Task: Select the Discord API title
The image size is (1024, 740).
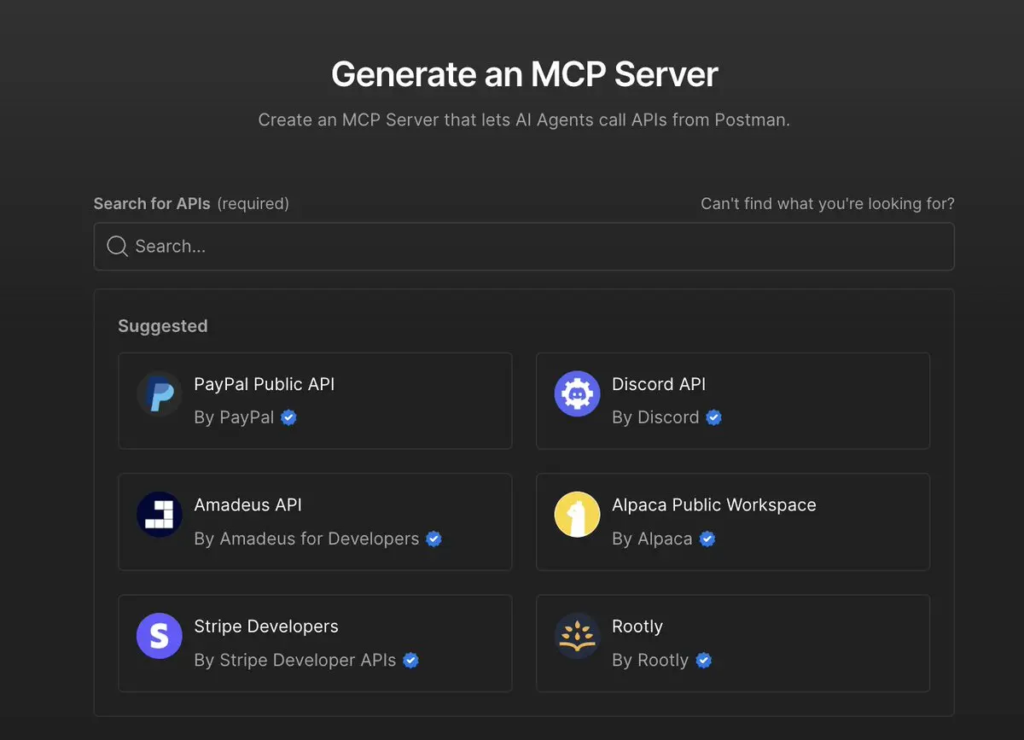Action: (x=659, y=384)
